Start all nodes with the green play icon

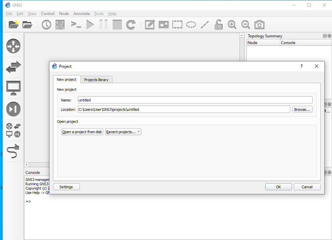pos(90,24)
